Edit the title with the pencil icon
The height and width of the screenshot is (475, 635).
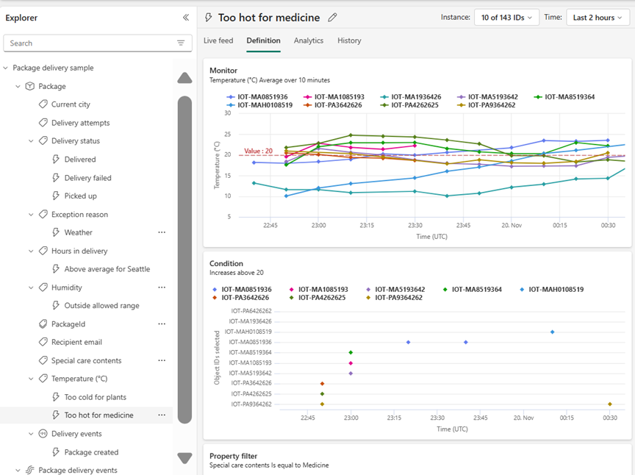332,18
